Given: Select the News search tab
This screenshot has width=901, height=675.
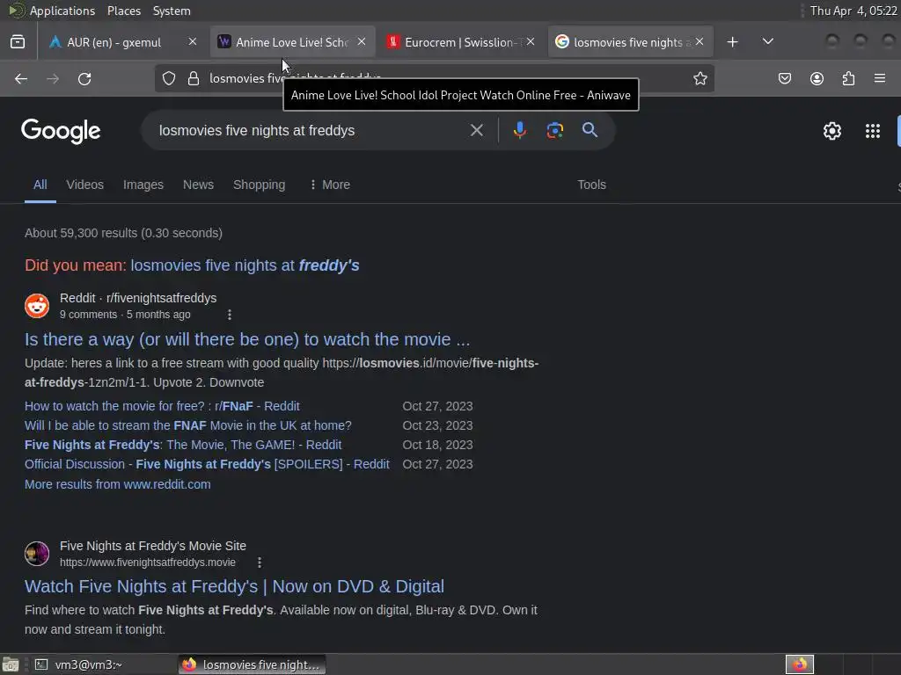Looking at the screenshot, I should coord(198,185).
